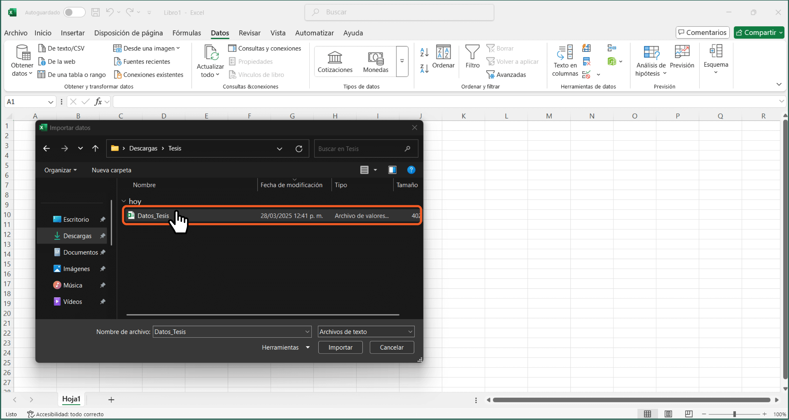Open the Name Box dropdown
The width and height of the screenshot is (789, 420).
tap(50, 102)
